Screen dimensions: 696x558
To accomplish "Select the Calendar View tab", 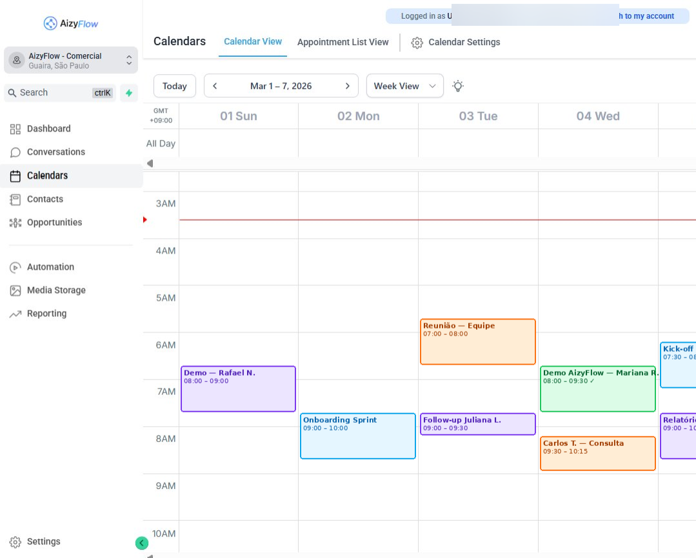I will (x=252, y=41).
